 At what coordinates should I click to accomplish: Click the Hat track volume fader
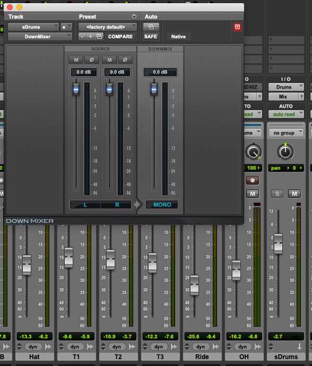click(x=27, y=264)
